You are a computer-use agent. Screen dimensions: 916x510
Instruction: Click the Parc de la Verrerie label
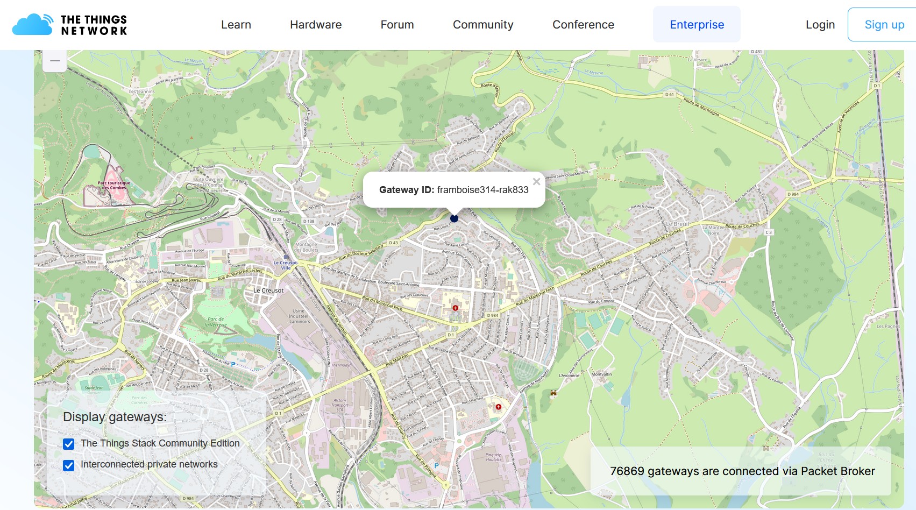point(216,322)
